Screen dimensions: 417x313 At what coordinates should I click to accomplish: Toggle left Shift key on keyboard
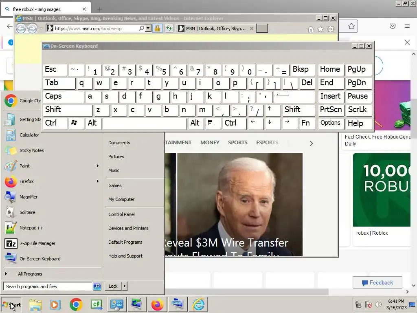click(x=68, y=110)
